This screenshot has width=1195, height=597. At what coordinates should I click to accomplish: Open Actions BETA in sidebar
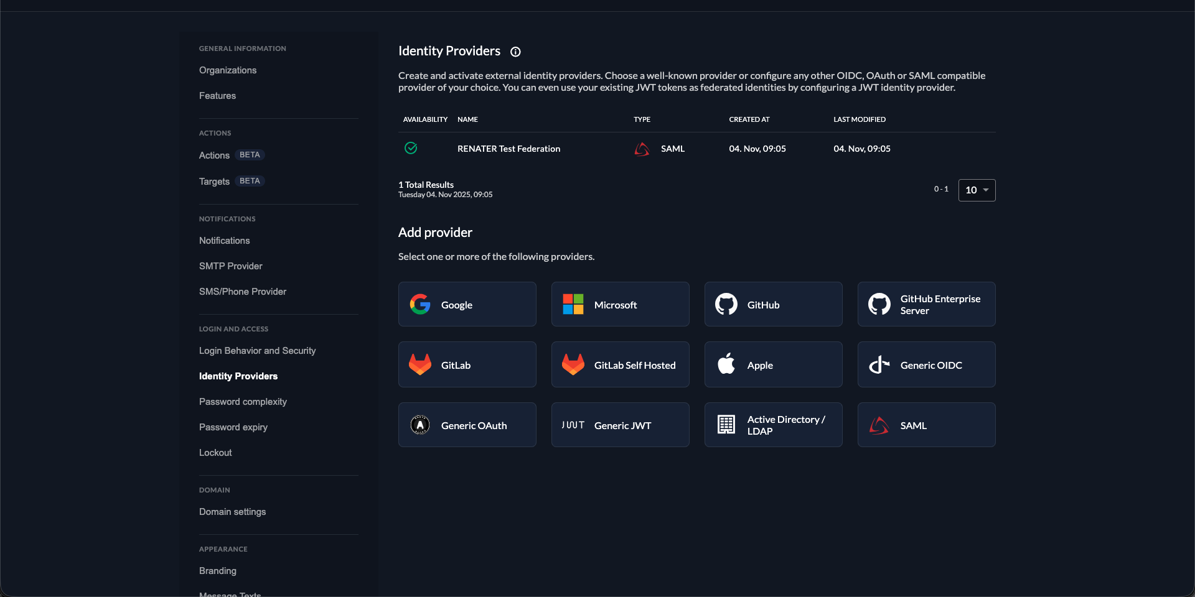(214, 155)
